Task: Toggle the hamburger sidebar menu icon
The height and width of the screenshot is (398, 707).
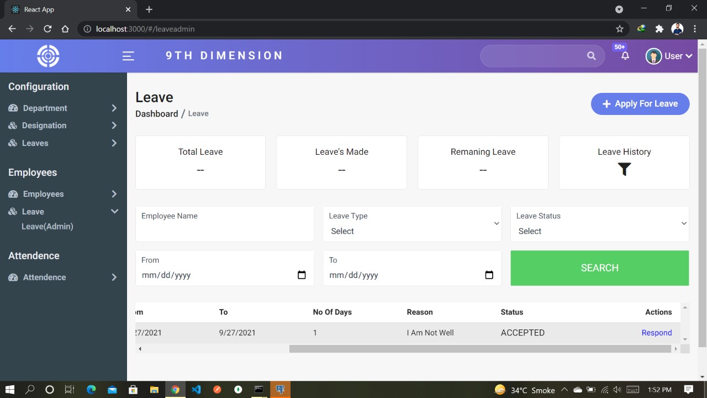Action: (x=128, y=56)
